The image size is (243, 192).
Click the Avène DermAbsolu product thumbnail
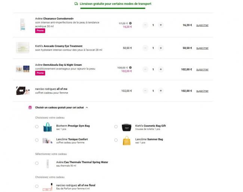point(22,69)
